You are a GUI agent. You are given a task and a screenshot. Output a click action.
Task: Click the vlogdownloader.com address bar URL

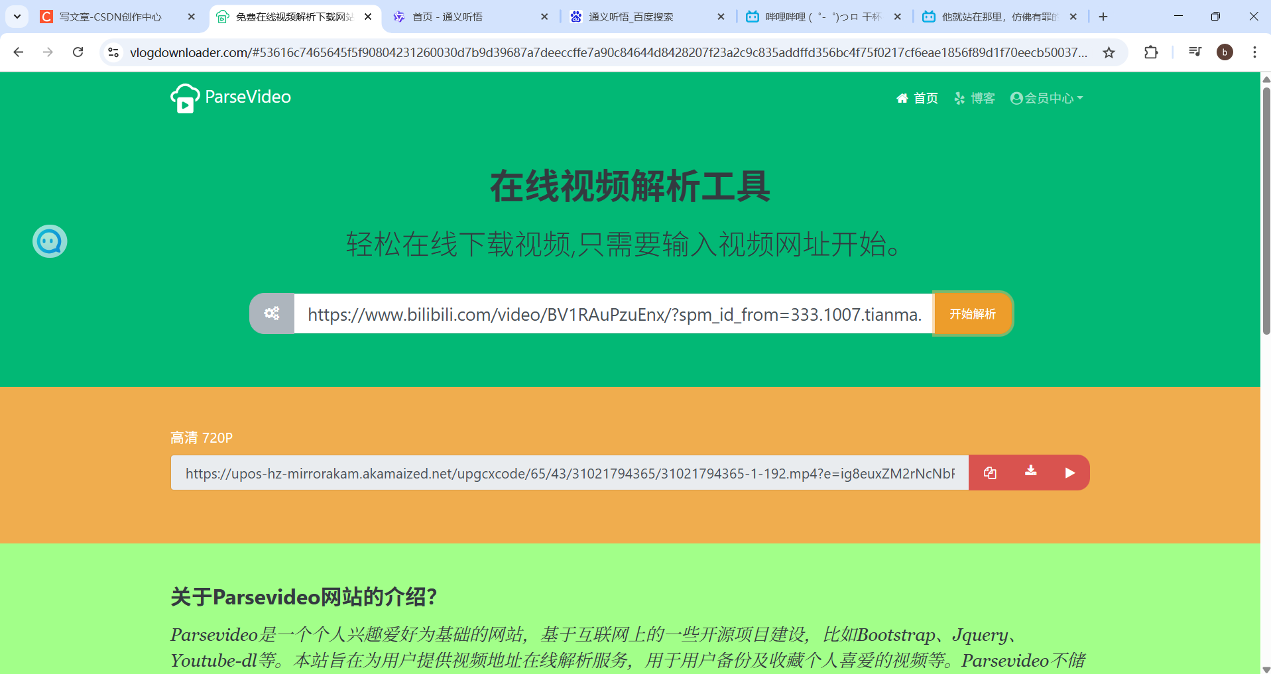click(x=608, y=52)
